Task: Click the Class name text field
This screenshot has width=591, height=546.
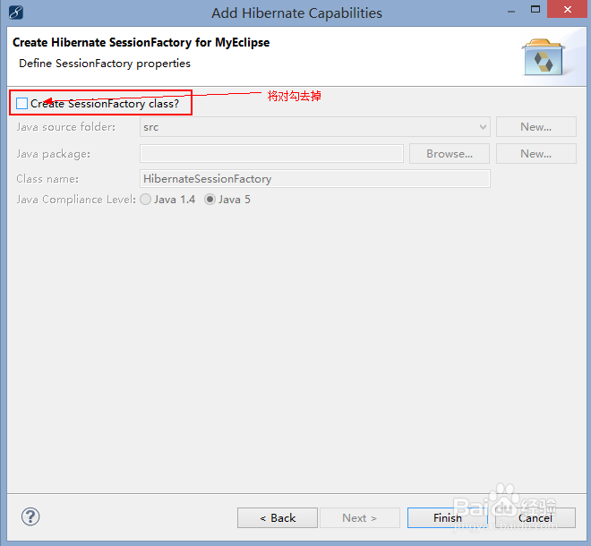Action: tap(314, 179)
